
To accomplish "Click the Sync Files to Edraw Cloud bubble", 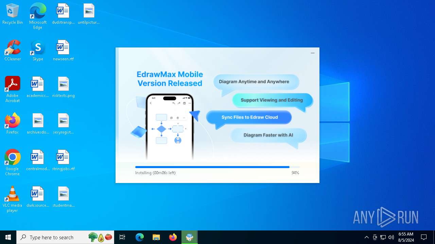I will (x=249, y=117).
